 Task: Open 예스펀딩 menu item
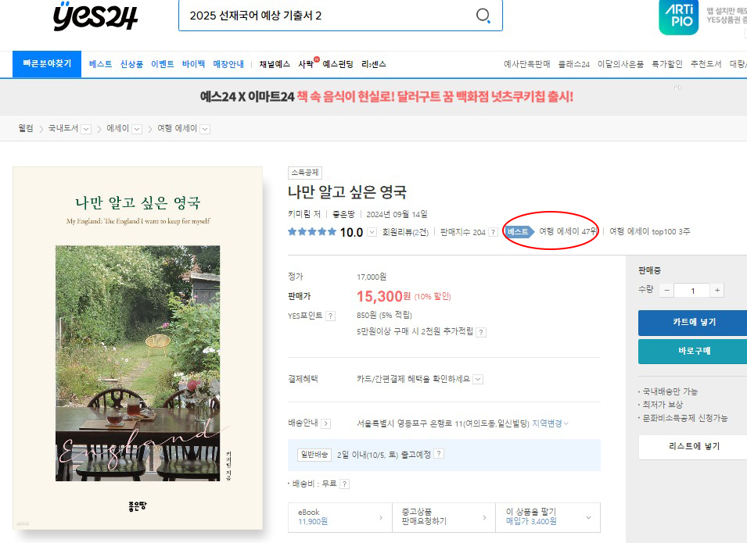coord(338,64)
